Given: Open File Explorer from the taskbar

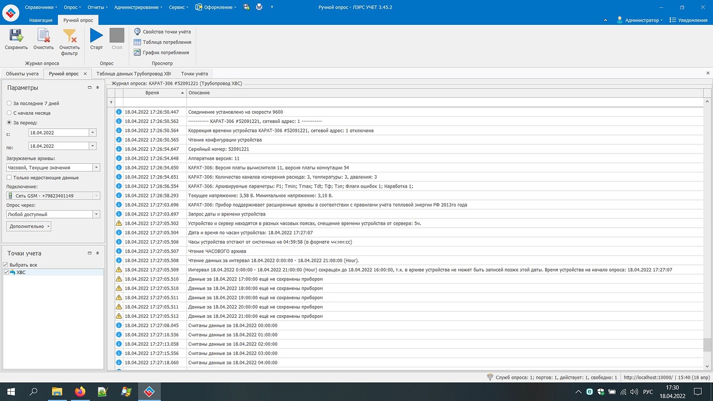Looking at the screenshot, I should [x=57, y=392].
